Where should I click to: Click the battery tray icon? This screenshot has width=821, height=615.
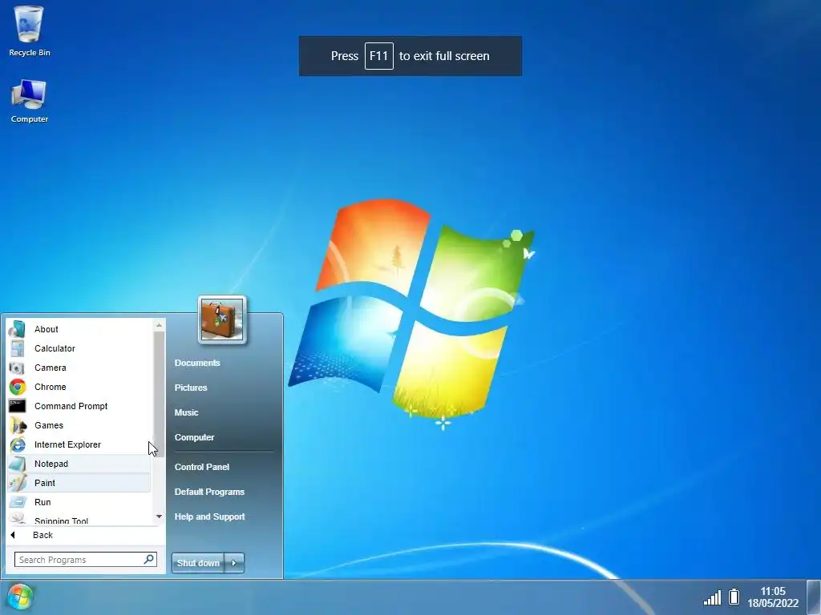click(734, 597)
